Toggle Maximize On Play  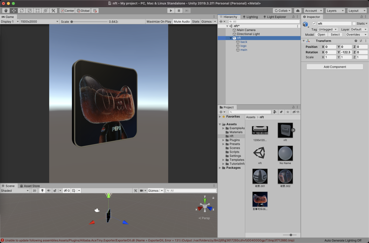(x=159, y=22)
